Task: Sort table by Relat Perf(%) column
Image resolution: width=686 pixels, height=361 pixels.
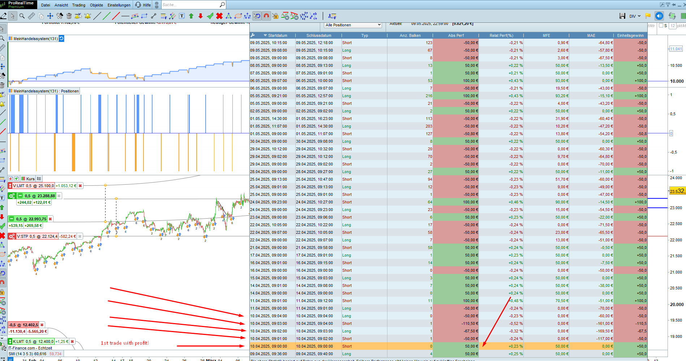Action: [501, 35]
